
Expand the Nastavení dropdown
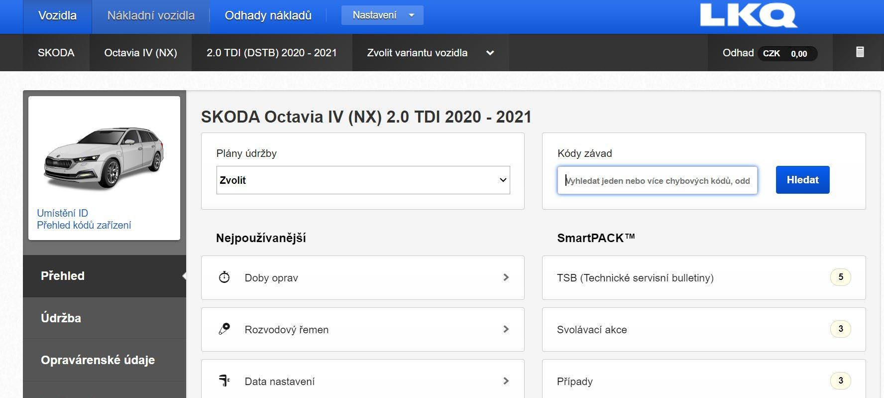(x=382, y=15)
